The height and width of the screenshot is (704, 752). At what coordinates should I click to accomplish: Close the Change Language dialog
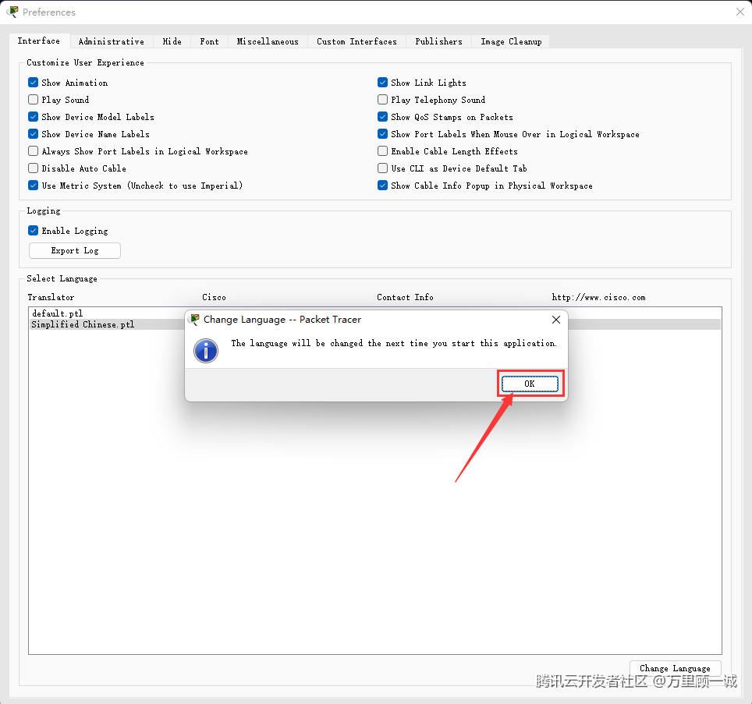[x=556, y=320]
